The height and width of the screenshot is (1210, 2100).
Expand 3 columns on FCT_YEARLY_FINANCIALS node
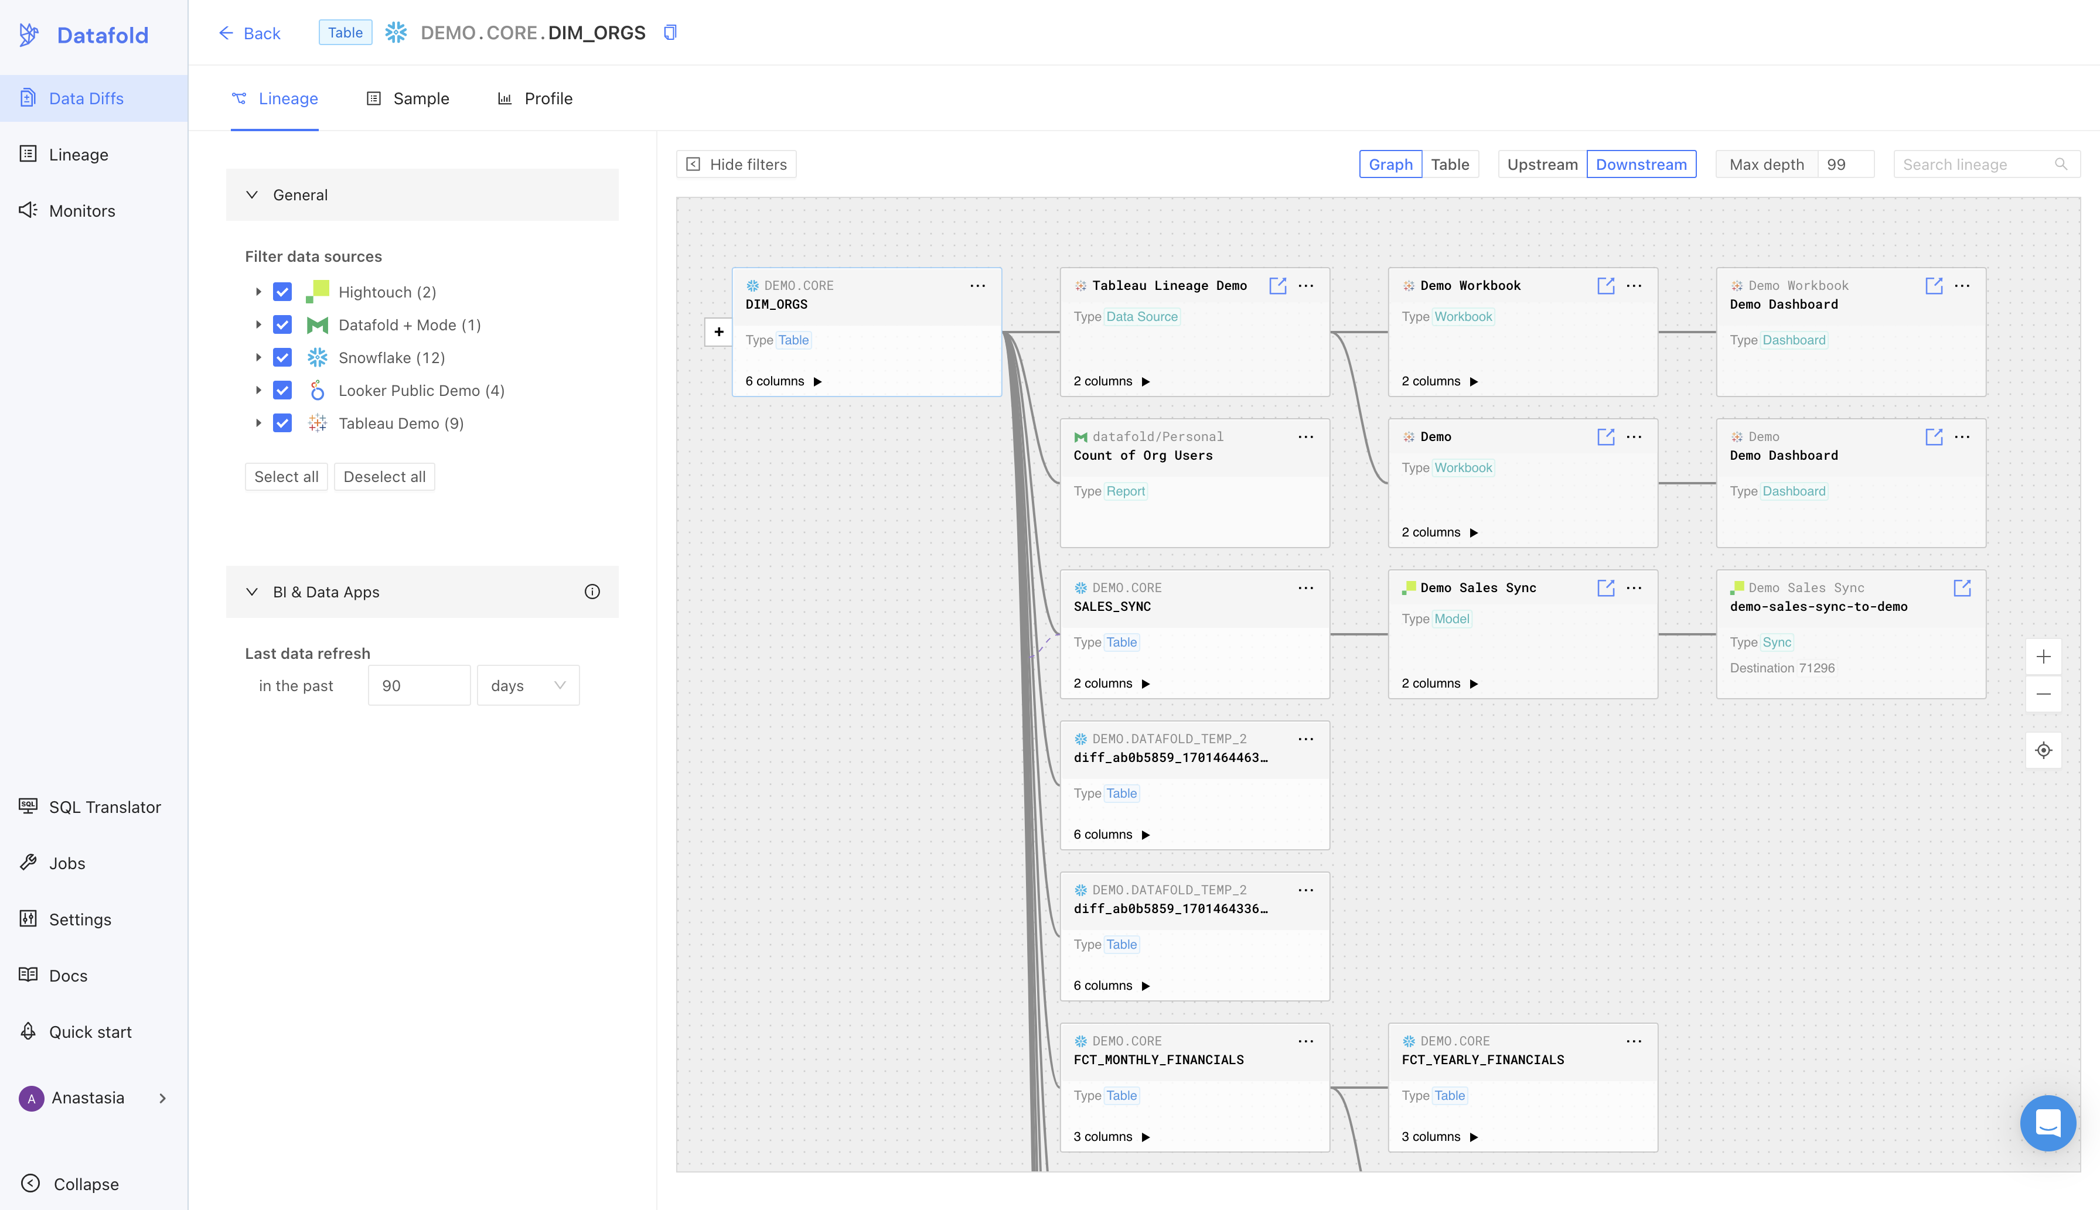pos(1439,1136)
